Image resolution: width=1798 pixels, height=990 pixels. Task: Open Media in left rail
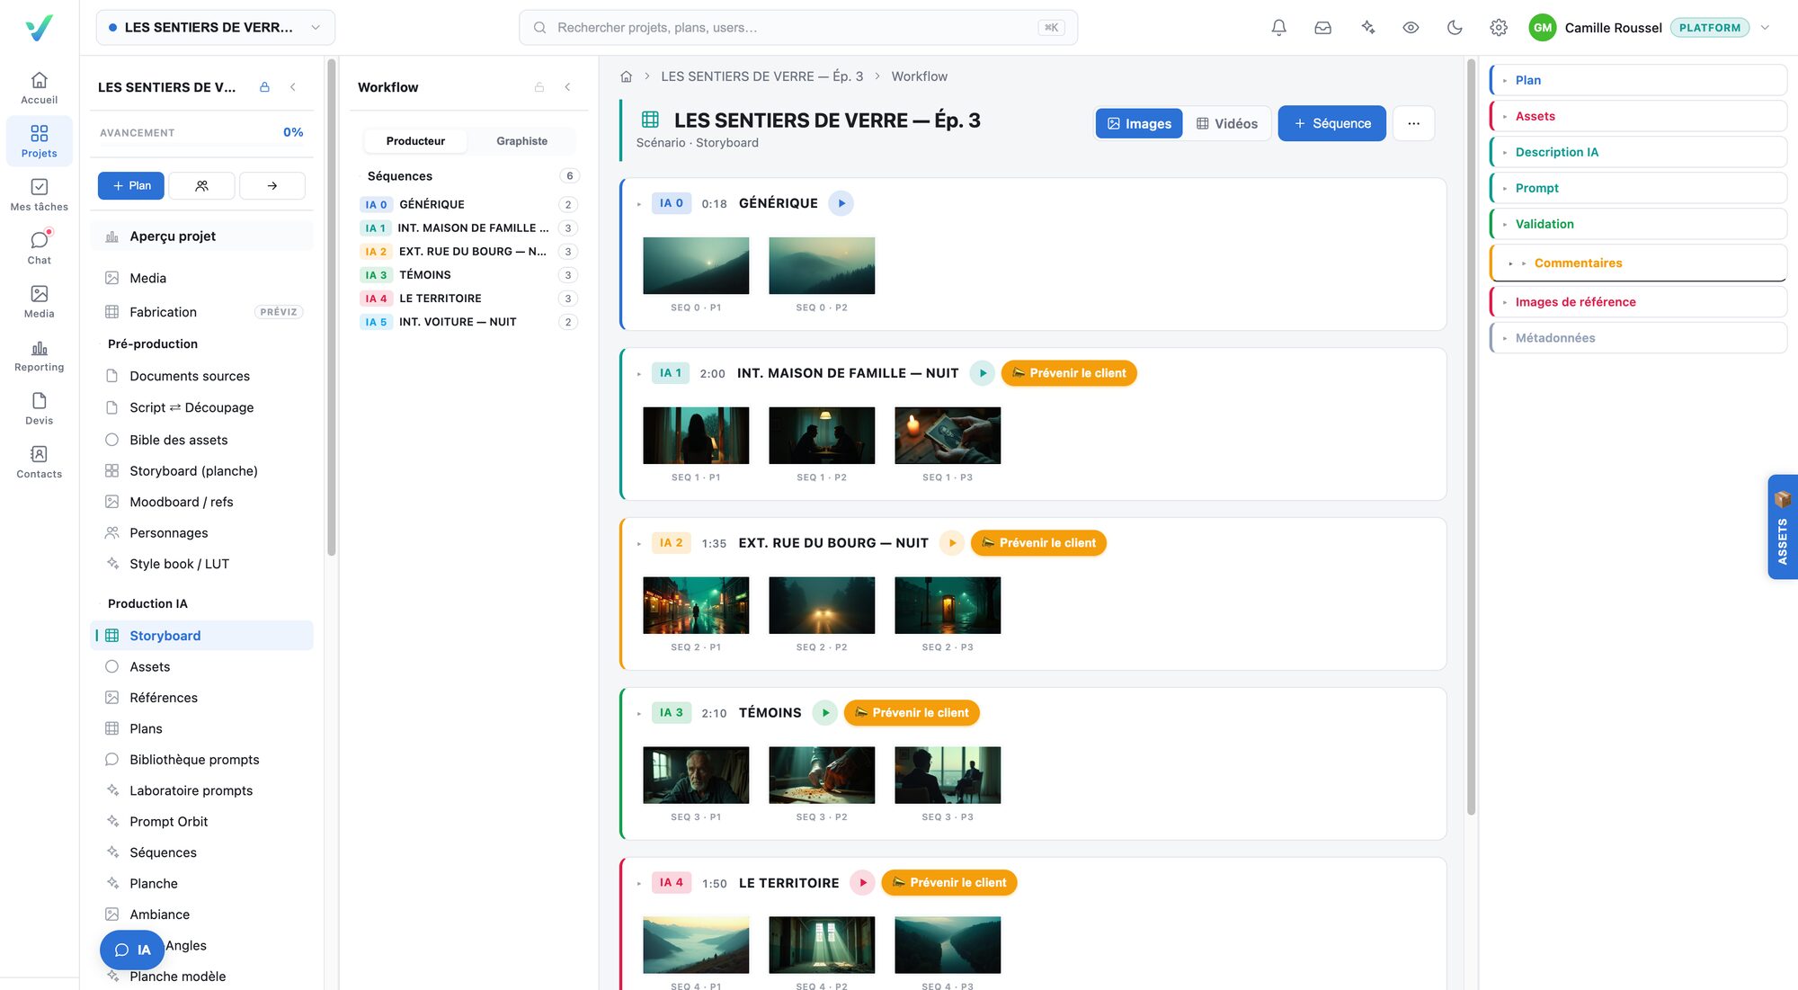40,301
